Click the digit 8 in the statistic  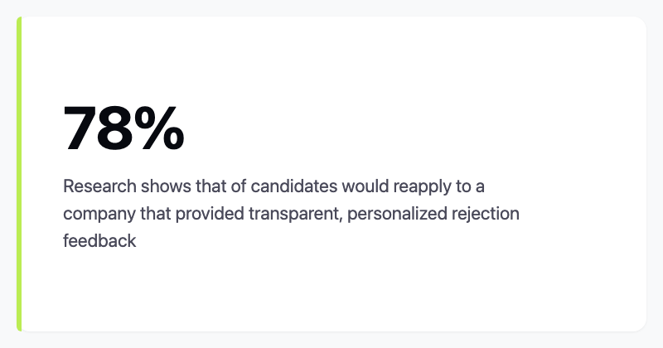[119, 128]
